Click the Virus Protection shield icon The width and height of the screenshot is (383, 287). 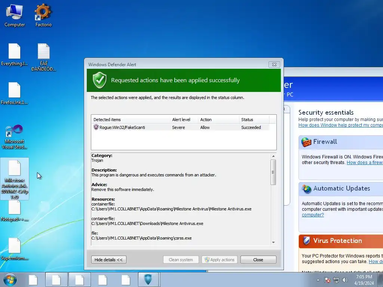point(307,241)
